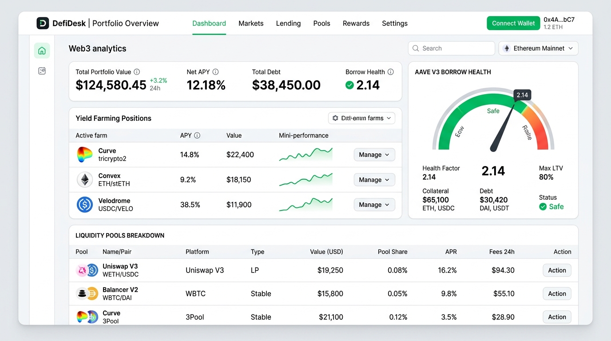Image resolution: width=611 pixels, height=341 pixels.
Task: Click the +3.2% change indicator
Action: 159,80
